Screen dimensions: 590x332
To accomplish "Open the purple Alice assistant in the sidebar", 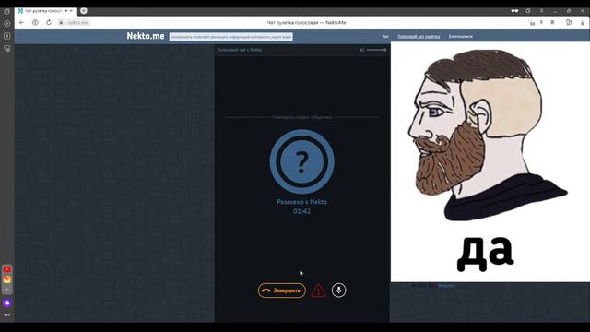I will pos(7,302).
